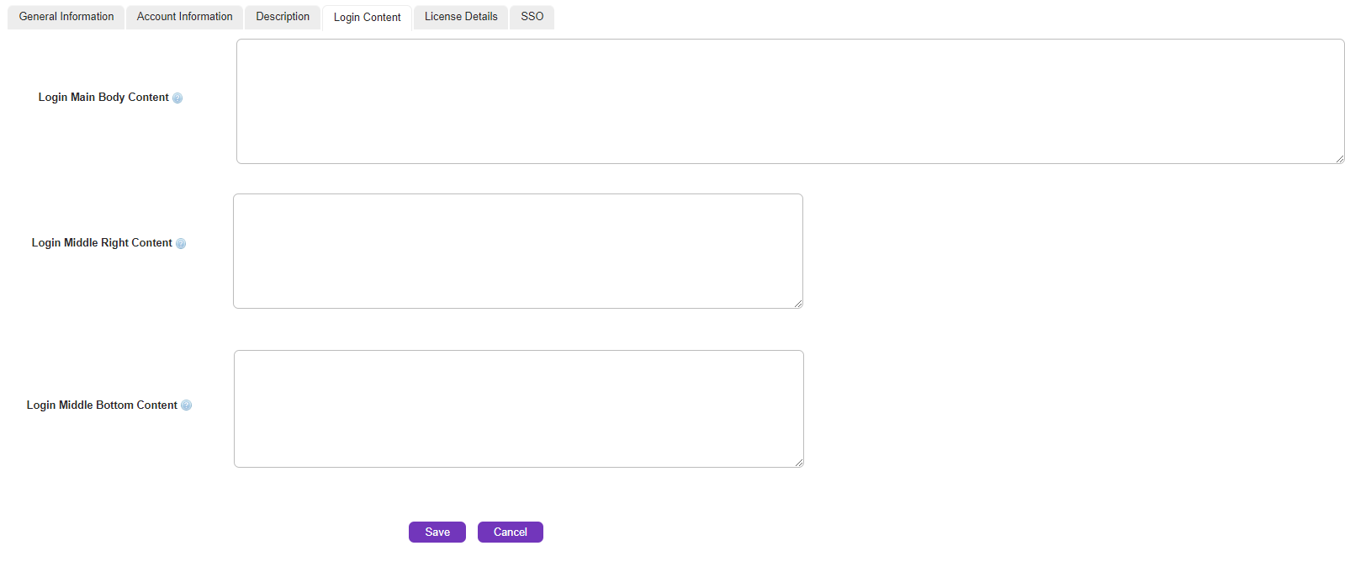Save the login content settings
The image size is (1371, 567).
coord(437,533)
